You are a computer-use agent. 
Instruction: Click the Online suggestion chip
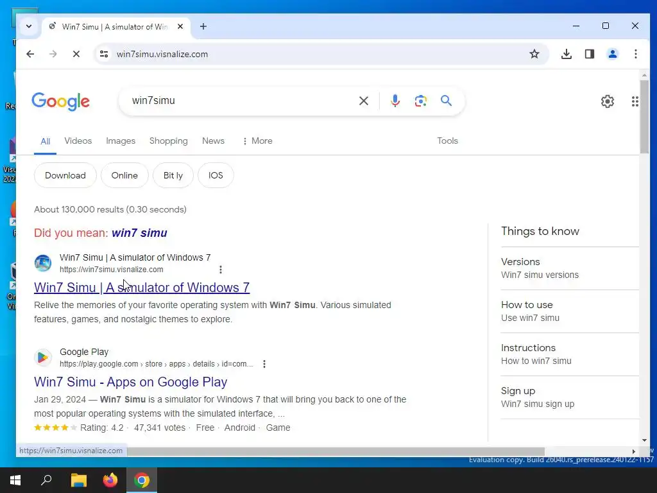coord(124,175)
